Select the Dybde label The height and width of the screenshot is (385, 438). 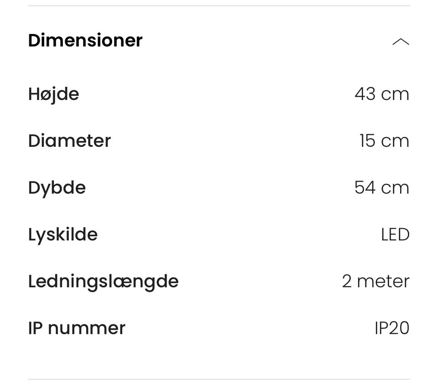[57, 187]
